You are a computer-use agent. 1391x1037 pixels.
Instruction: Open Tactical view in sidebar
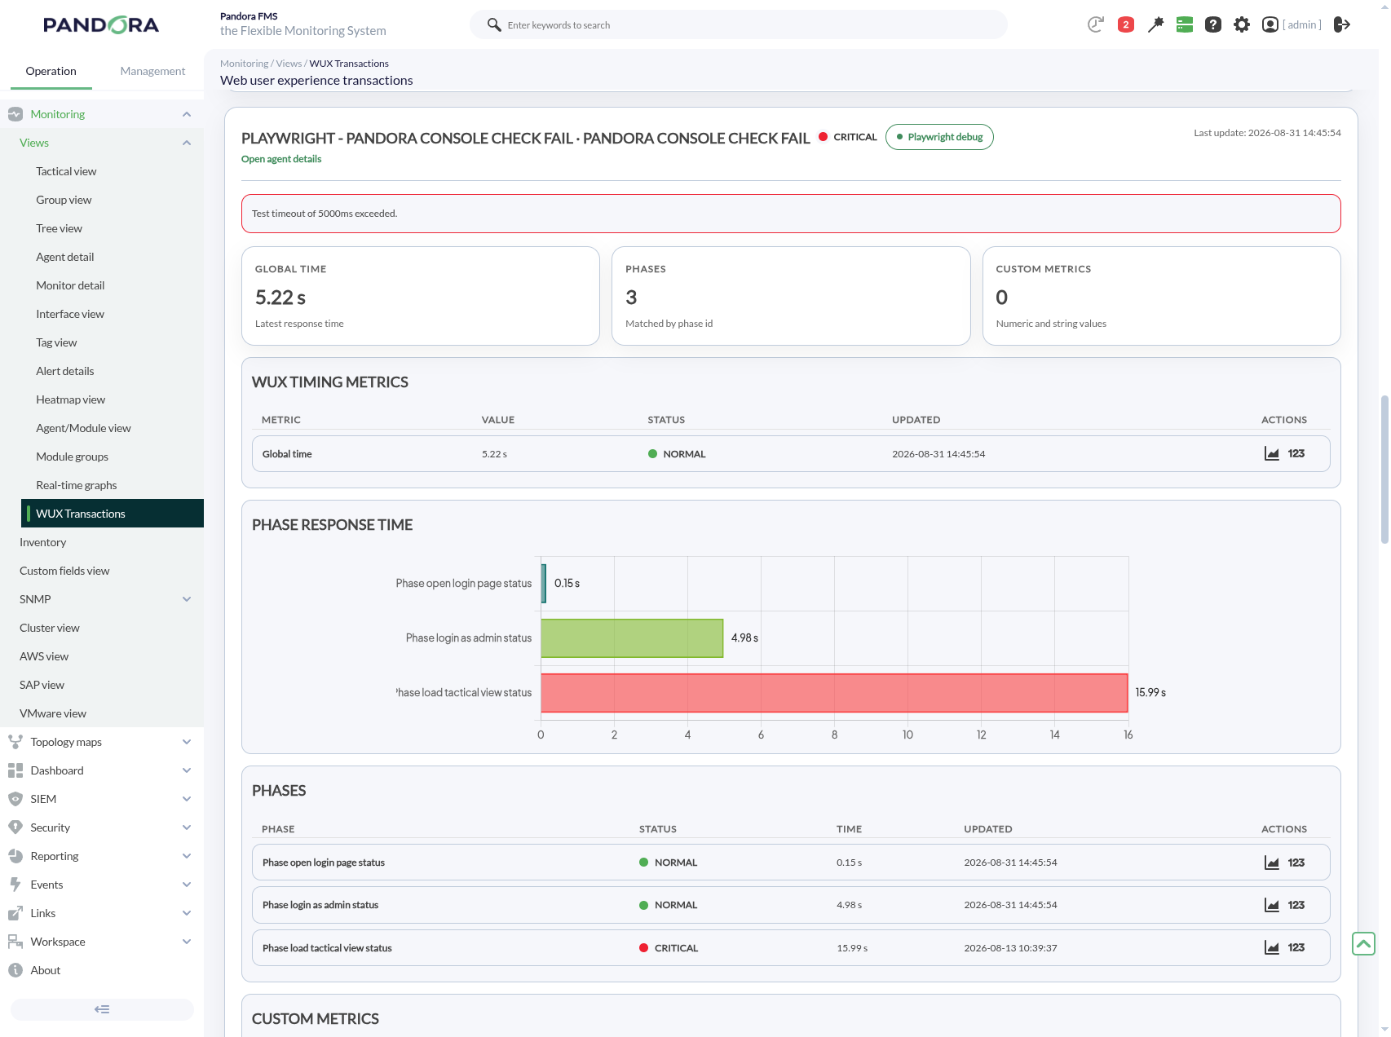click(66, 171)
